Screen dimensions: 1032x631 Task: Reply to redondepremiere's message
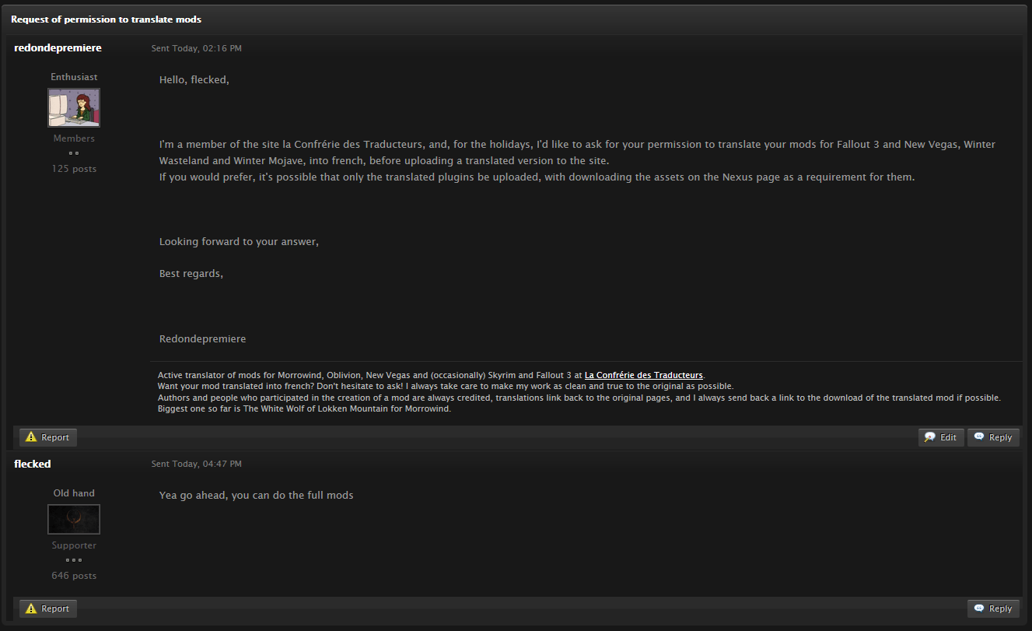click(993, 437)
